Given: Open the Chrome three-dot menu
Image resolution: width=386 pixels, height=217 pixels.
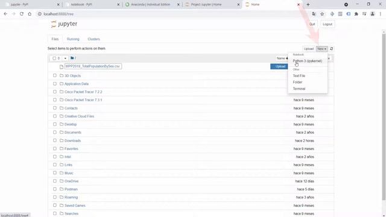Looking at the screenshot, I should [381, 14].
